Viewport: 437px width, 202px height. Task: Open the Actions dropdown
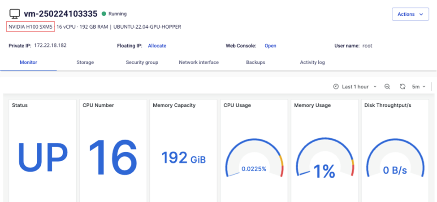click(x=410, y=14)
